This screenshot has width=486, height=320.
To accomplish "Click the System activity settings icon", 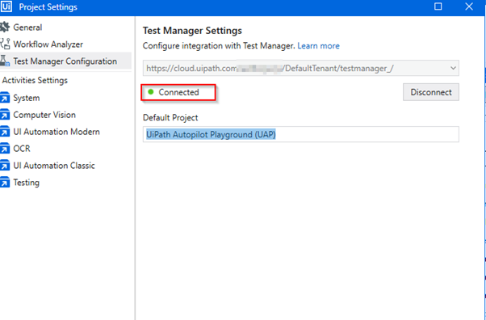I will coord(5,98).
